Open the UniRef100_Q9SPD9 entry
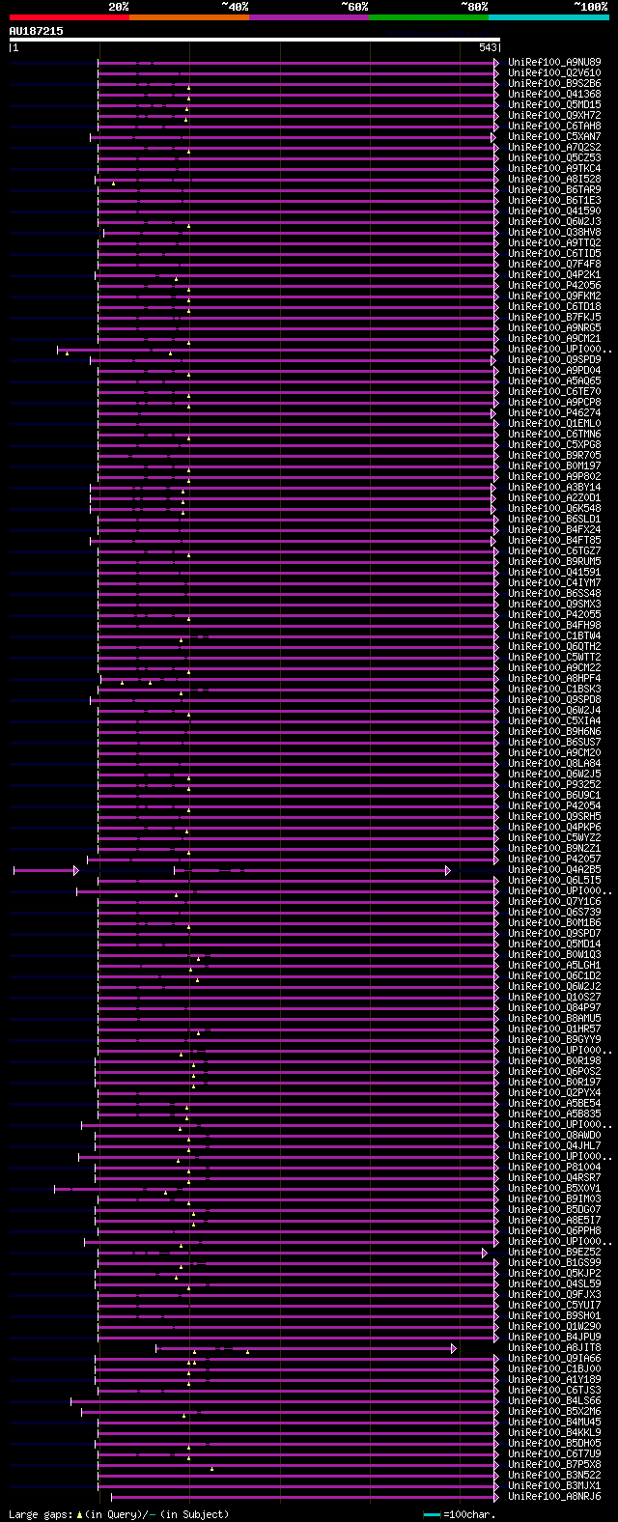 [554, 360]
